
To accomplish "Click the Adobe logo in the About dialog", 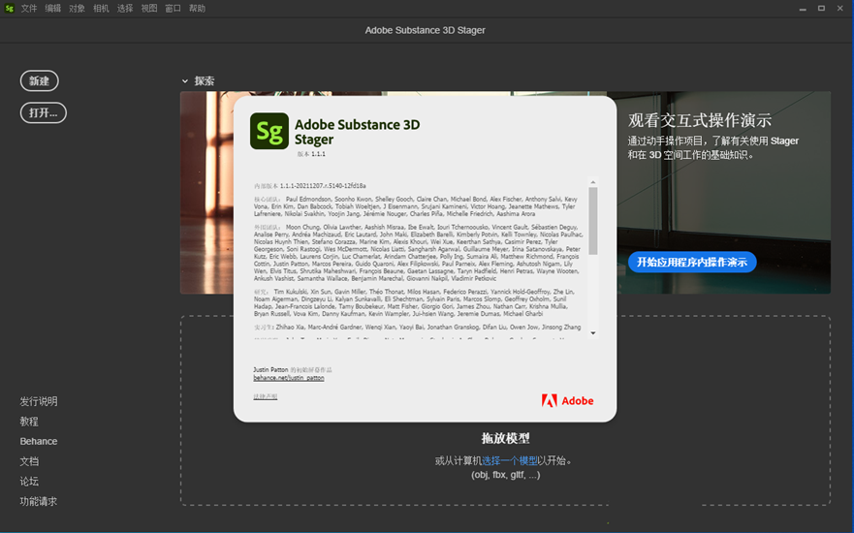I will (x=567, y=400).
